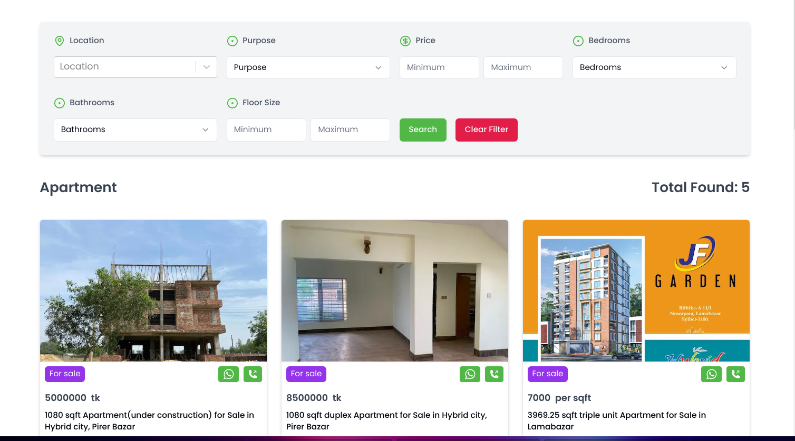Click the Purpose filter icon

coord(232,41)
